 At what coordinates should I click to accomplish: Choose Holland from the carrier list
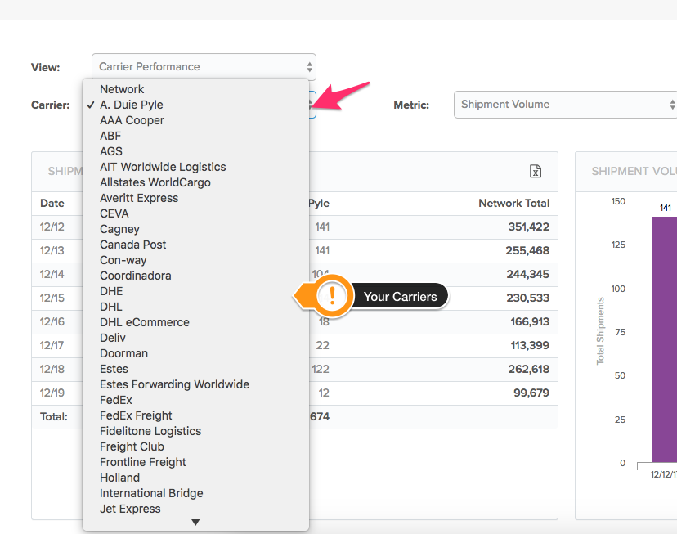coord(195,478)
